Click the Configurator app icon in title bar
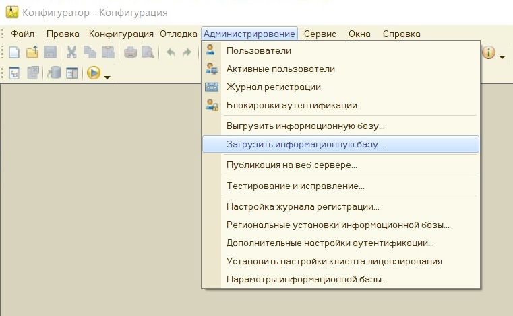This screenshot has height=316, width=513. pos(12,12)
